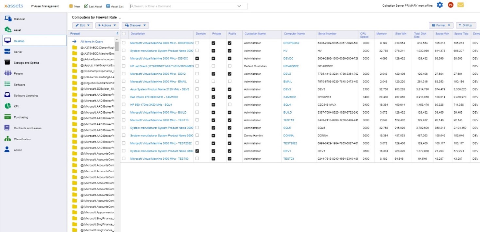The image size is (480, 232).
Task: Open the settings gear icon
Action: click(x=439, y=5)
